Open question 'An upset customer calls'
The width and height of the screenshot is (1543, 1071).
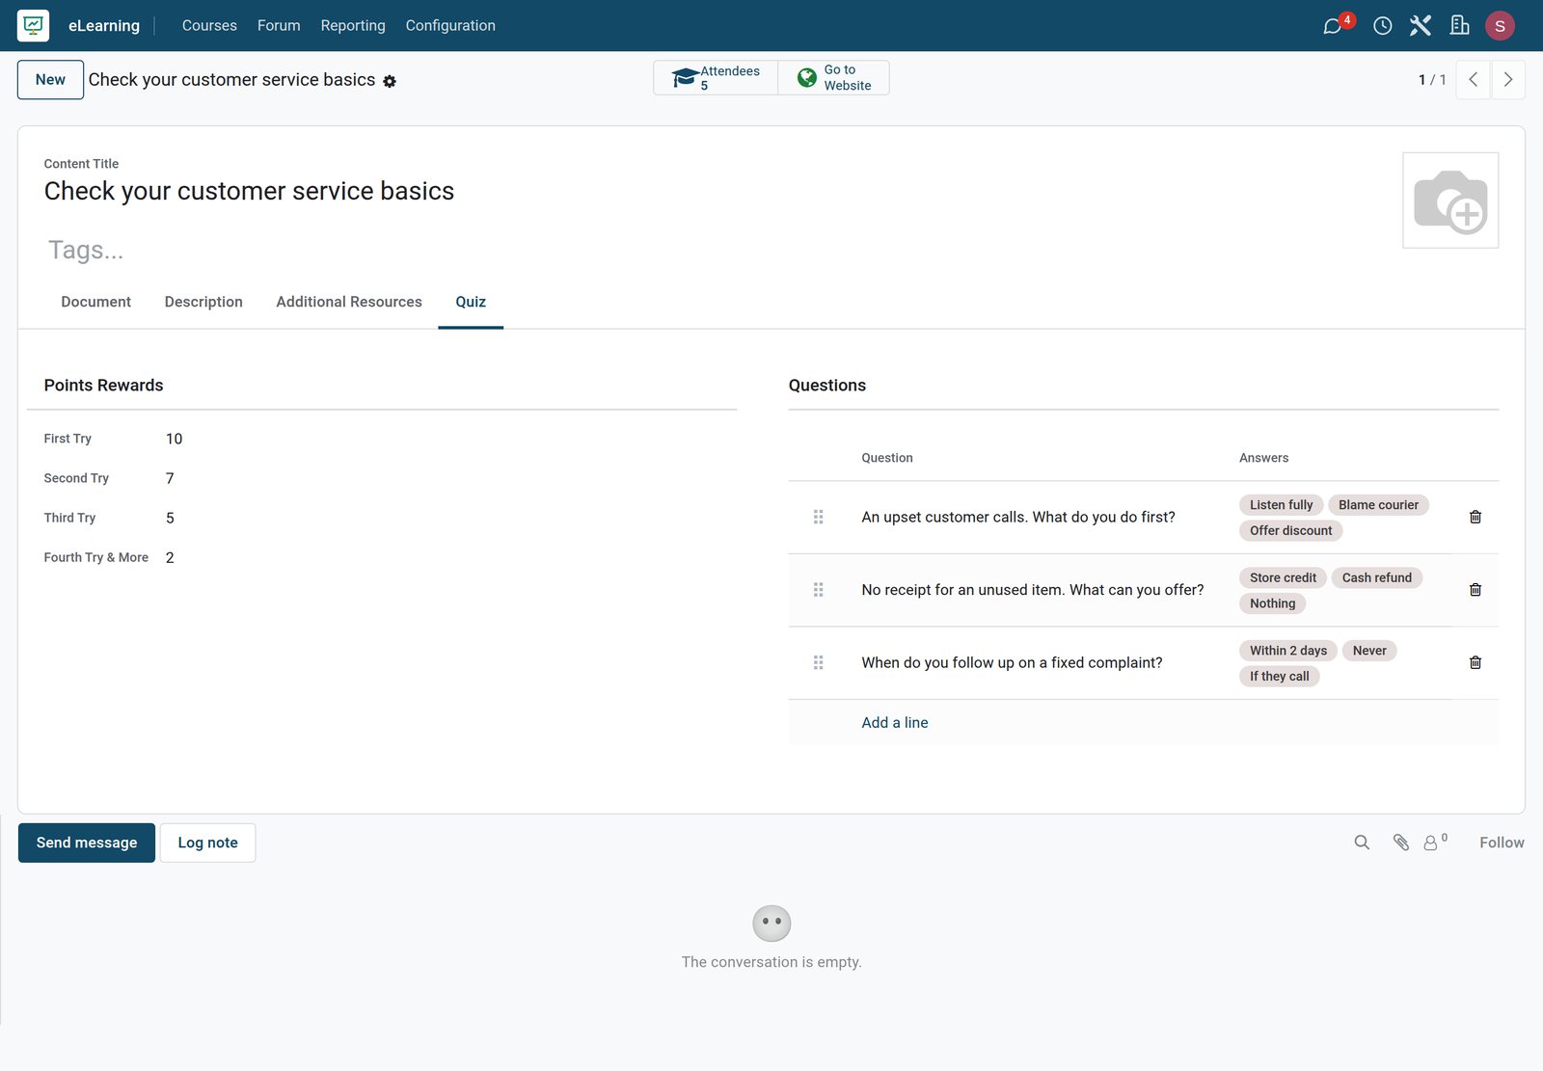[1018, 517]
